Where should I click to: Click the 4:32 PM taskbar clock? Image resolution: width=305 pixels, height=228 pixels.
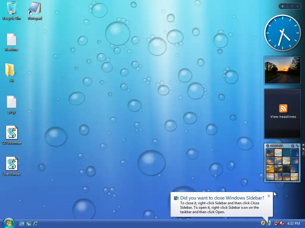(x=293, y=223)
